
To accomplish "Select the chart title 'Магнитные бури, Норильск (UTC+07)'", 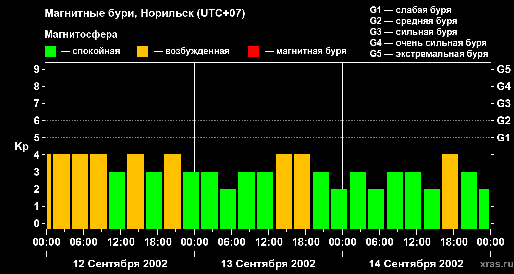I will click(x=145, y=14).
